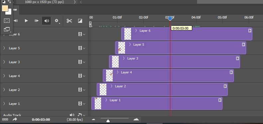The image size is (263, 124).
Task: Click the Render Video arrow icon
Action: click(x=15, y=119)
